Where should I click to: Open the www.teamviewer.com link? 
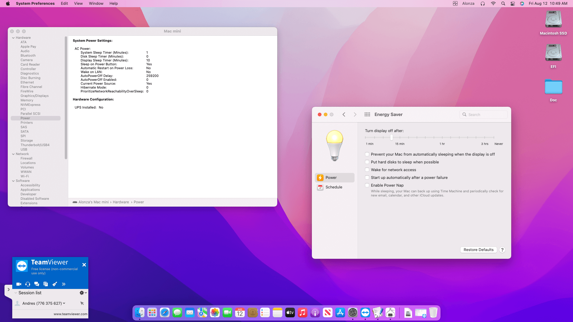70,314
